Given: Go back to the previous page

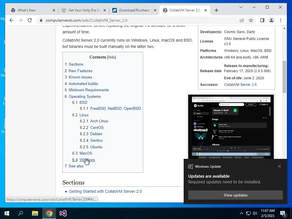Looking at the screenshot, I should tap(11, 20).
